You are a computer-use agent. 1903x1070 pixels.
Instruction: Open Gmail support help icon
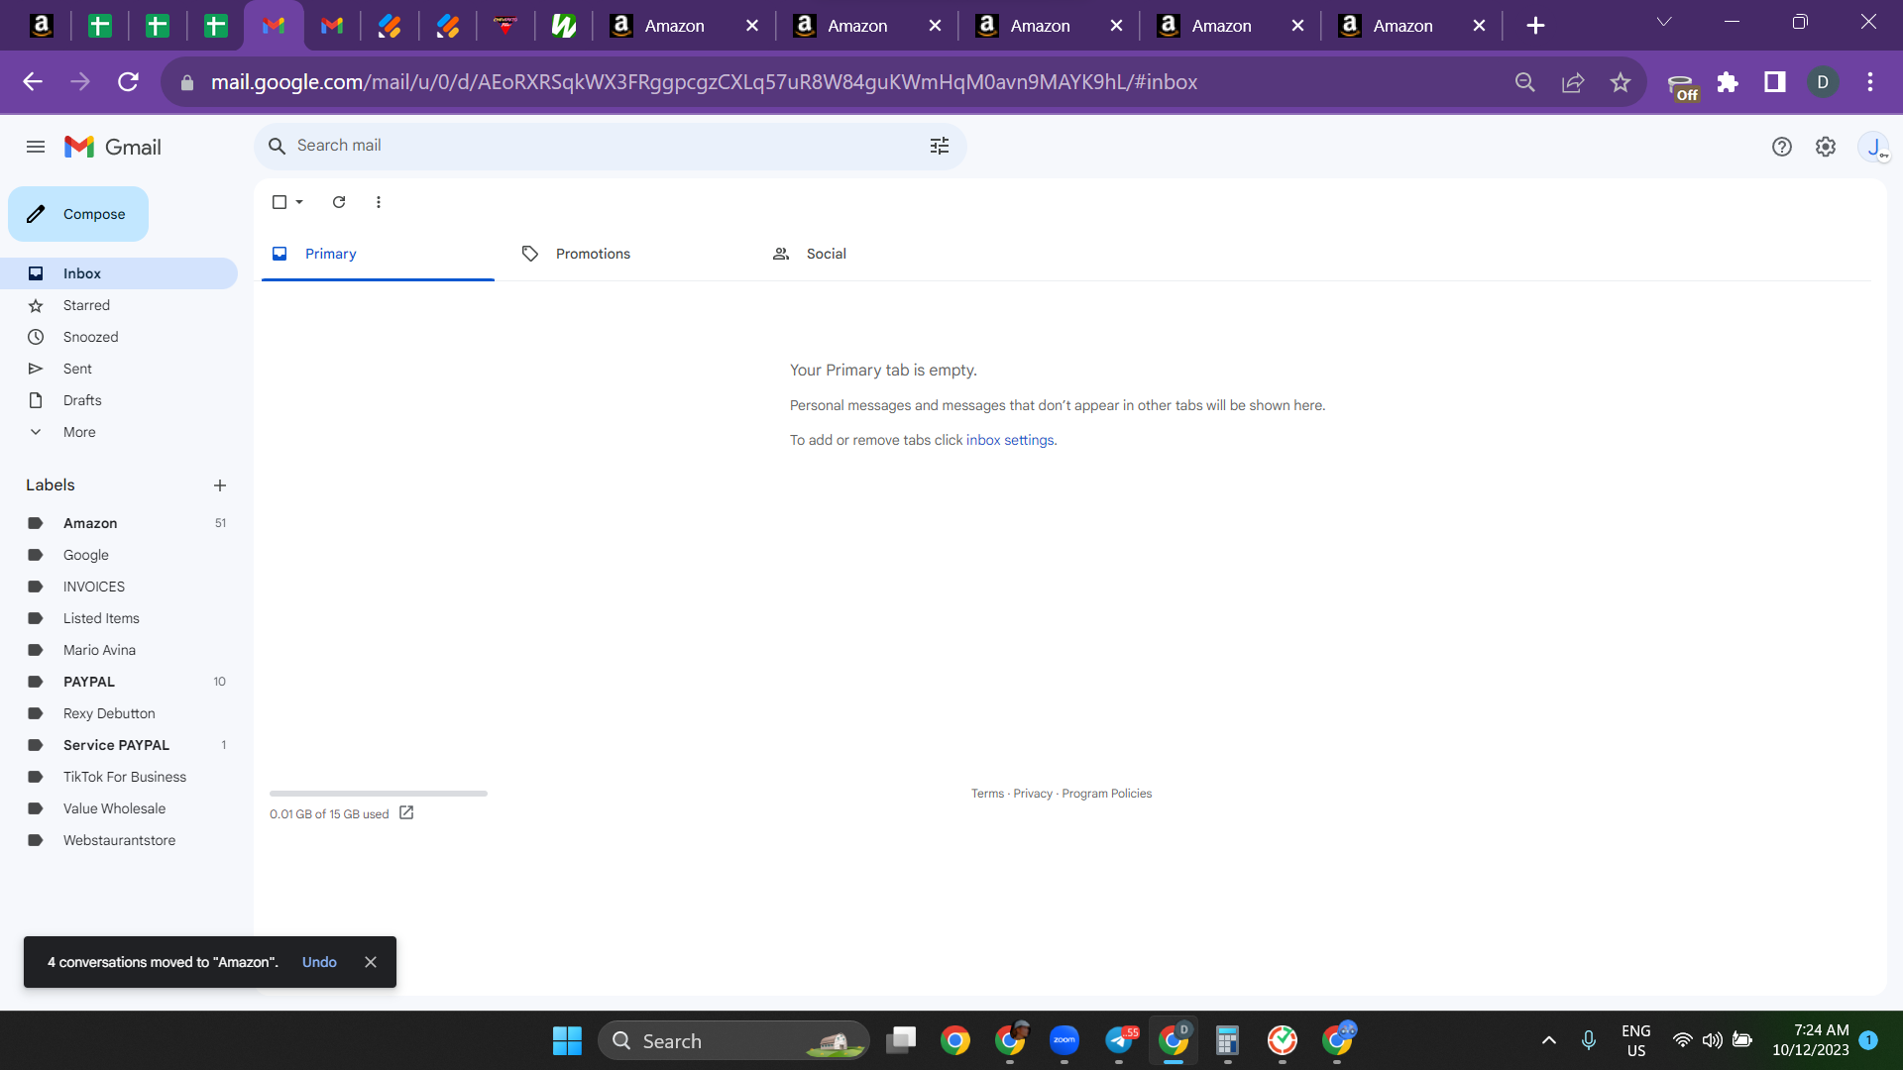click(x=1782, y=147)
